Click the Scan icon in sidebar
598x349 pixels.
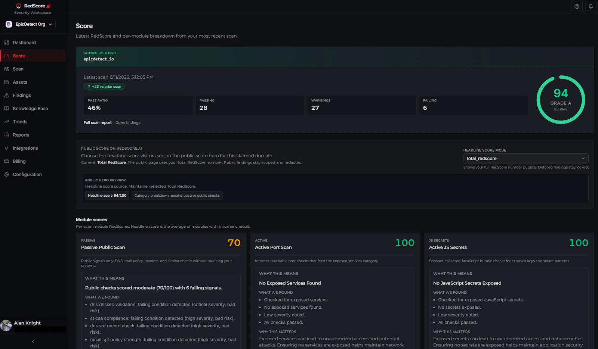coord(7,69)
